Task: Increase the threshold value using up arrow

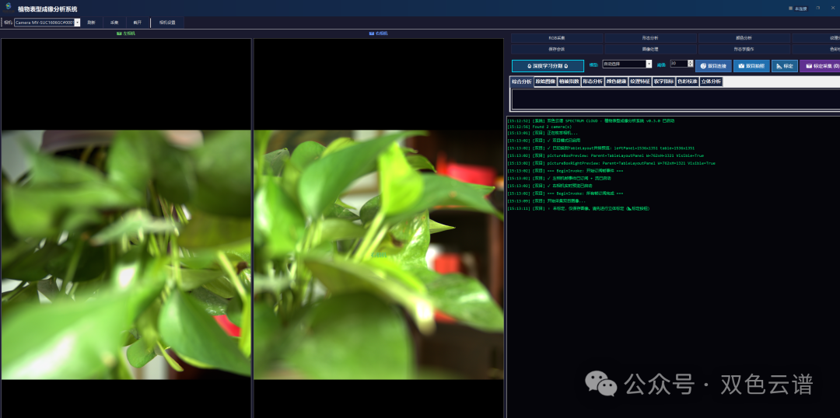Action: pos(691,61)
